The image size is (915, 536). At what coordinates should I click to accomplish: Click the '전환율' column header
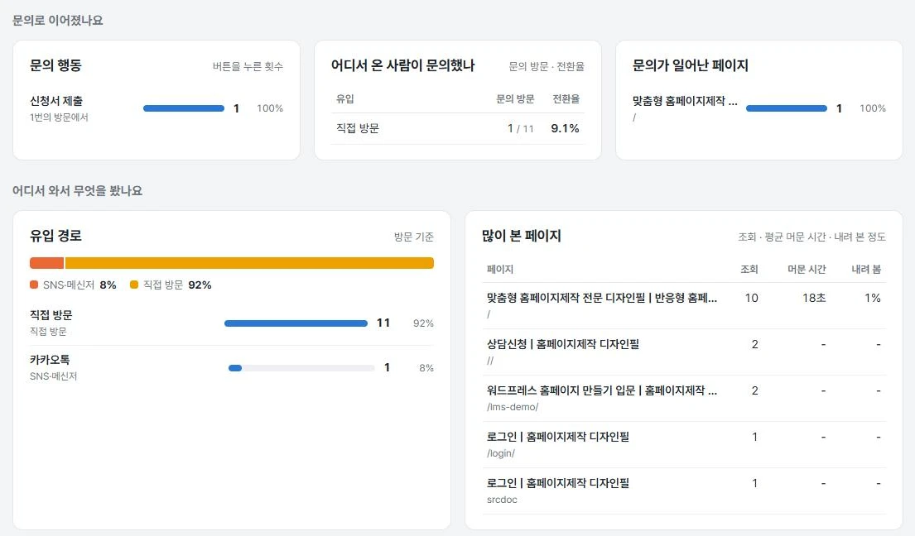click(566, 98)
